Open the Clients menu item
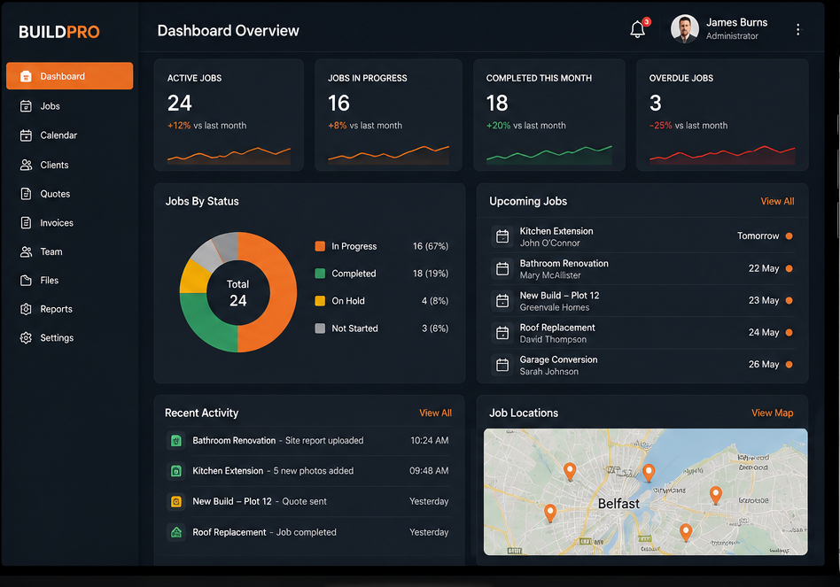Image resolution: width=840 pixels, height=587 pixels. (70, 165)
